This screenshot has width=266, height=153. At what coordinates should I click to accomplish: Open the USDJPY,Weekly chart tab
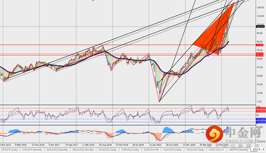[32, 150]
